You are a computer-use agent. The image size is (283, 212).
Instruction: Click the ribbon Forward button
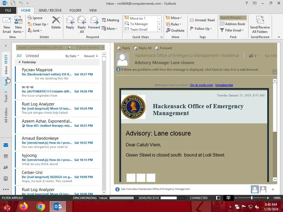click(94, 23)
